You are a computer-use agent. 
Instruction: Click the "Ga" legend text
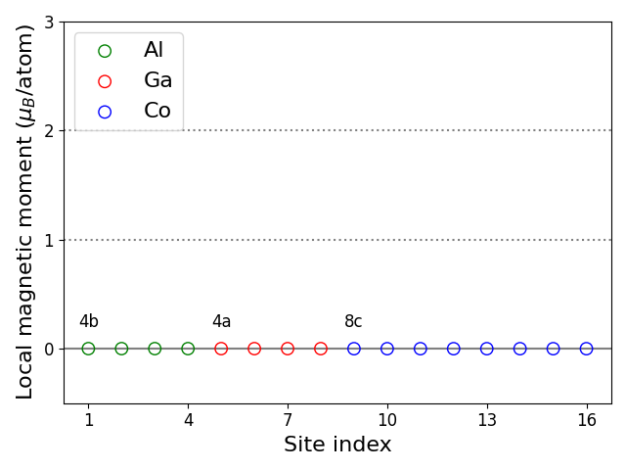(x=157, y=81)
